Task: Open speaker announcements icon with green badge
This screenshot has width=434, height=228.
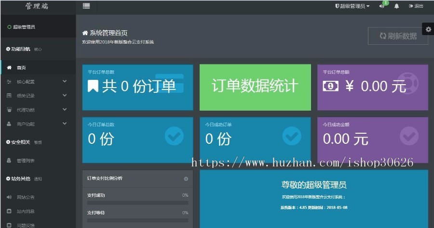Action: coord(383,5)
